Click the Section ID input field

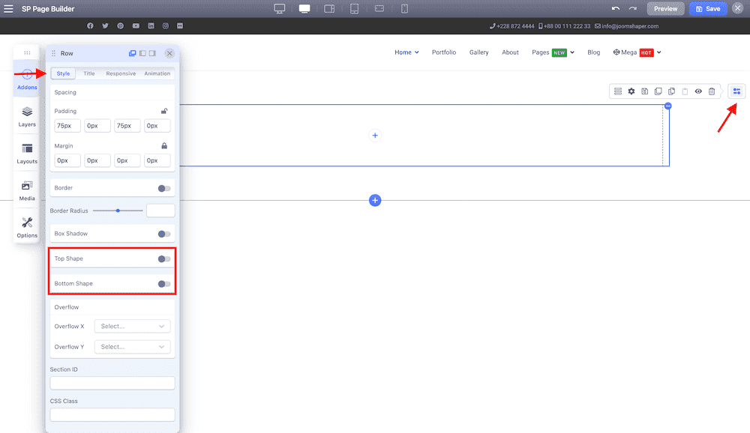[x=112, y=383]
